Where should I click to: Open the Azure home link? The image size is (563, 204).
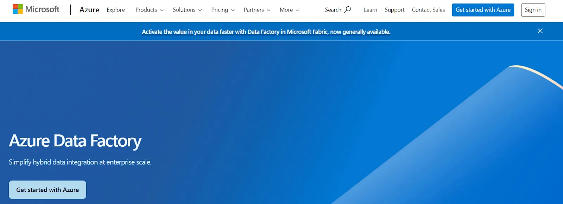(x=89, y=10)
